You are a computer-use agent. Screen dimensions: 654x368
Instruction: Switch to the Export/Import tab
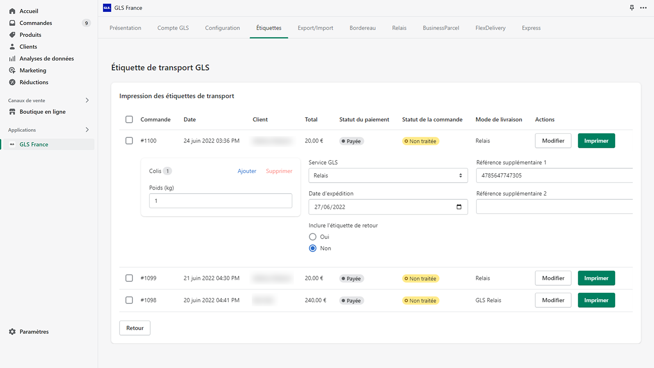pyautogui.click(x=316, y=28)
